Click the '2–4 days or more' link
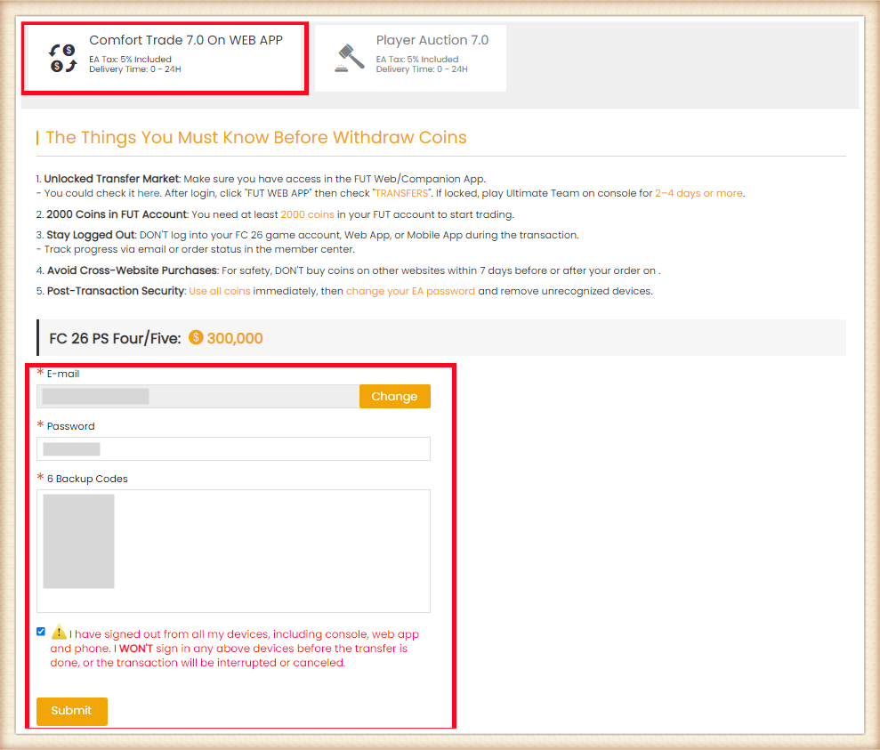Image resolution: width=880 pixels, height=750 pixels. tap(698, 193)
